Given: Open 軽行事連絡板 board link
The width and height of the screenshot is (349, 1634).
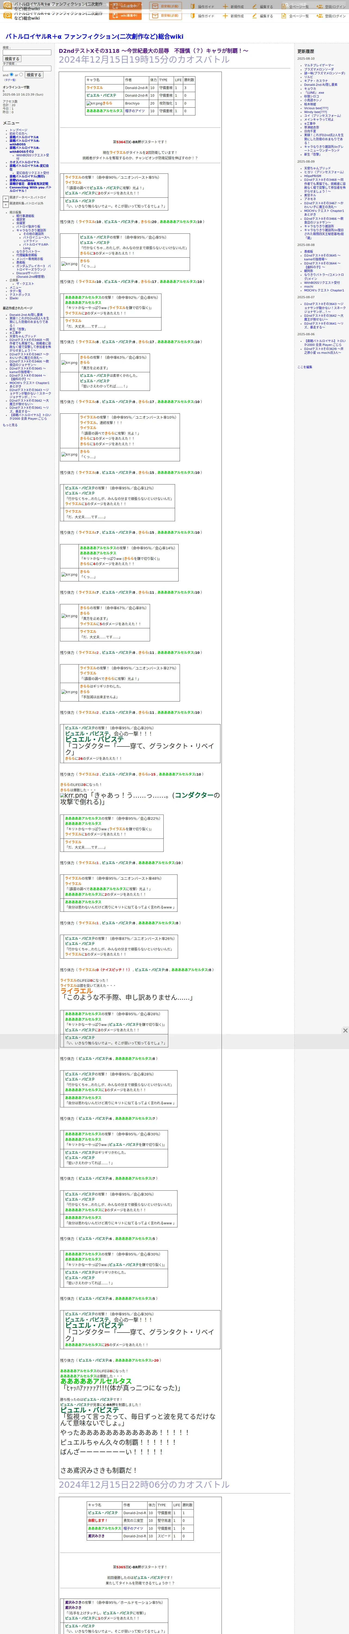Looking at the screenshot, I should 25,216.
